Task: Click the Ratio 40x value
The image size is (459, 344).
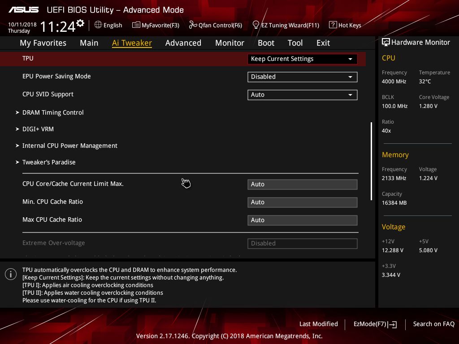Action: [386, 131]
